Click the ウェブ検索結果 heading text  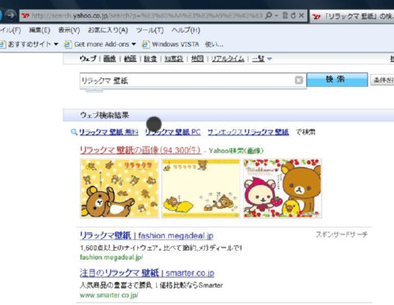pyautogui.click(x=104, y=115)
